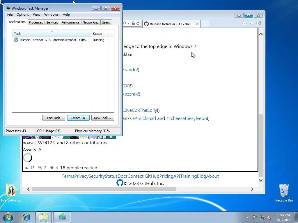Click the thumbs up reaction icon

(26, 168)
